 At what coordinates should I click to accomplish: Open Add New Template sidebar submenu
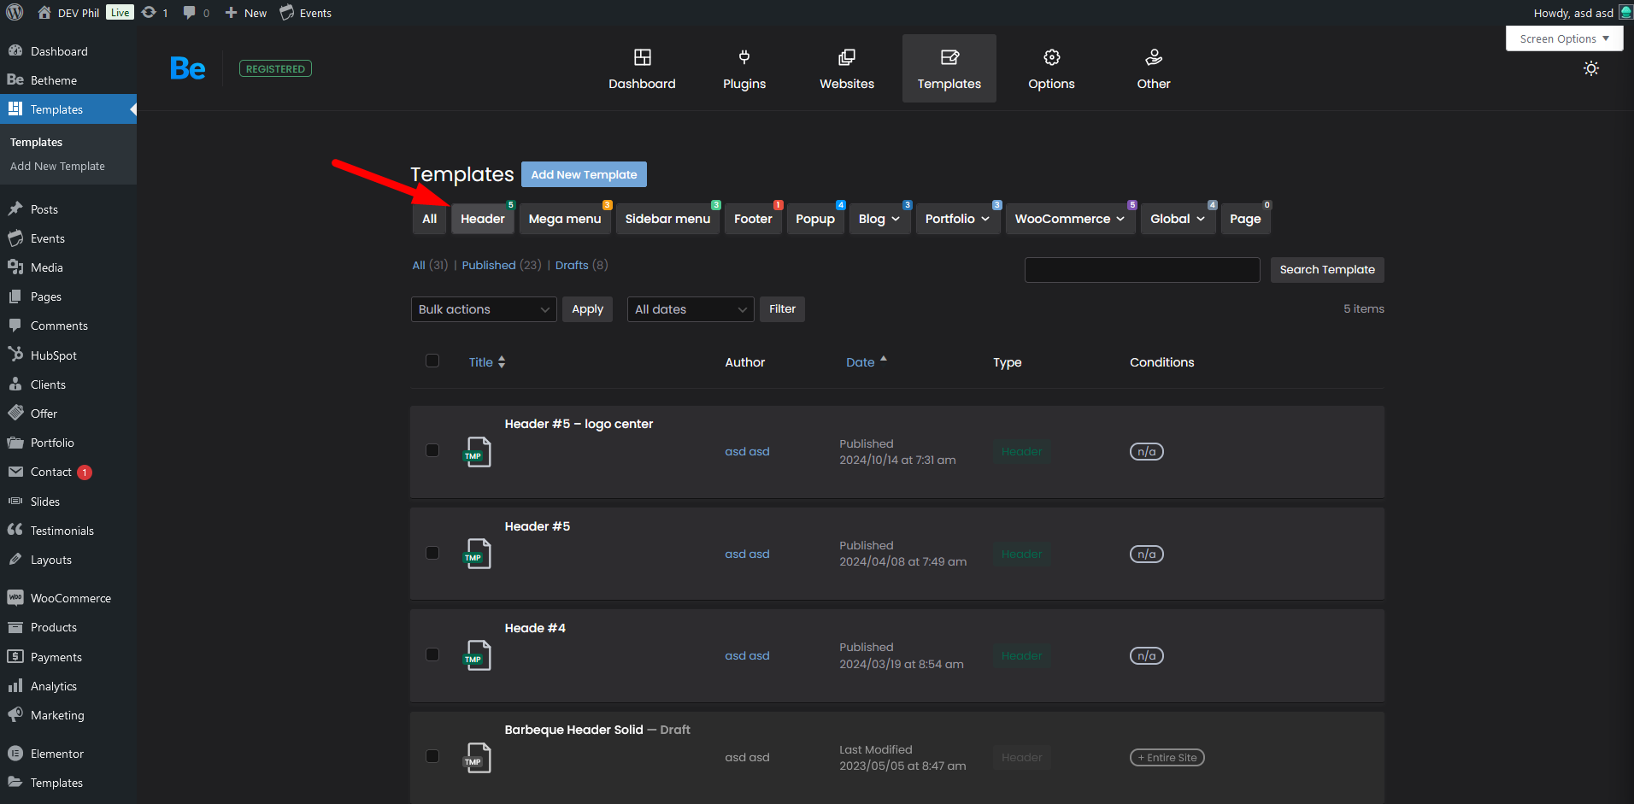click(57, 167)
